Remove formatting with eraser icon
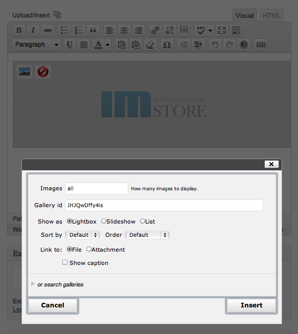298x334 pixels. click(x=150, y=44)
